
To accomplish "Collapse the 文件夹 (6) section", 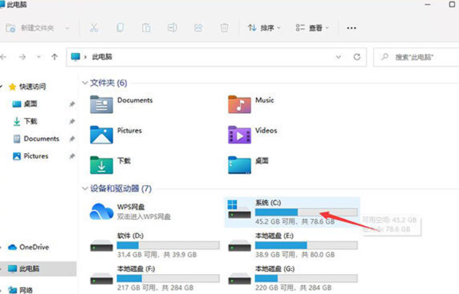I will (85, 83).
